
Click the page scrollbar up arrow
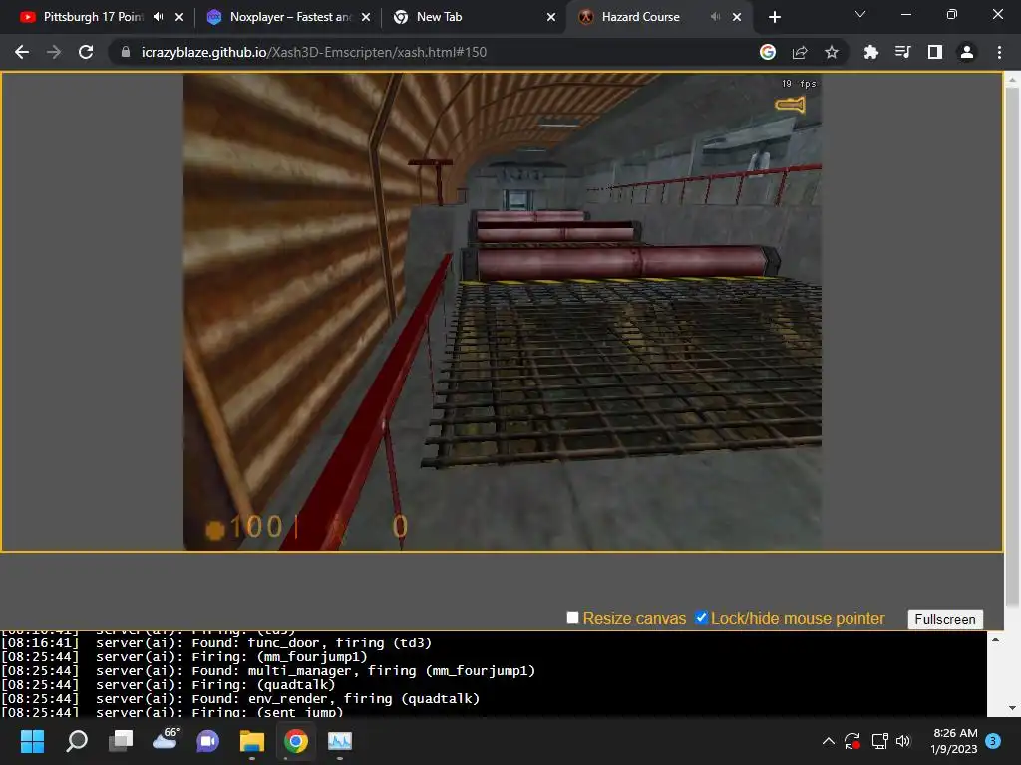[1012, 80]
